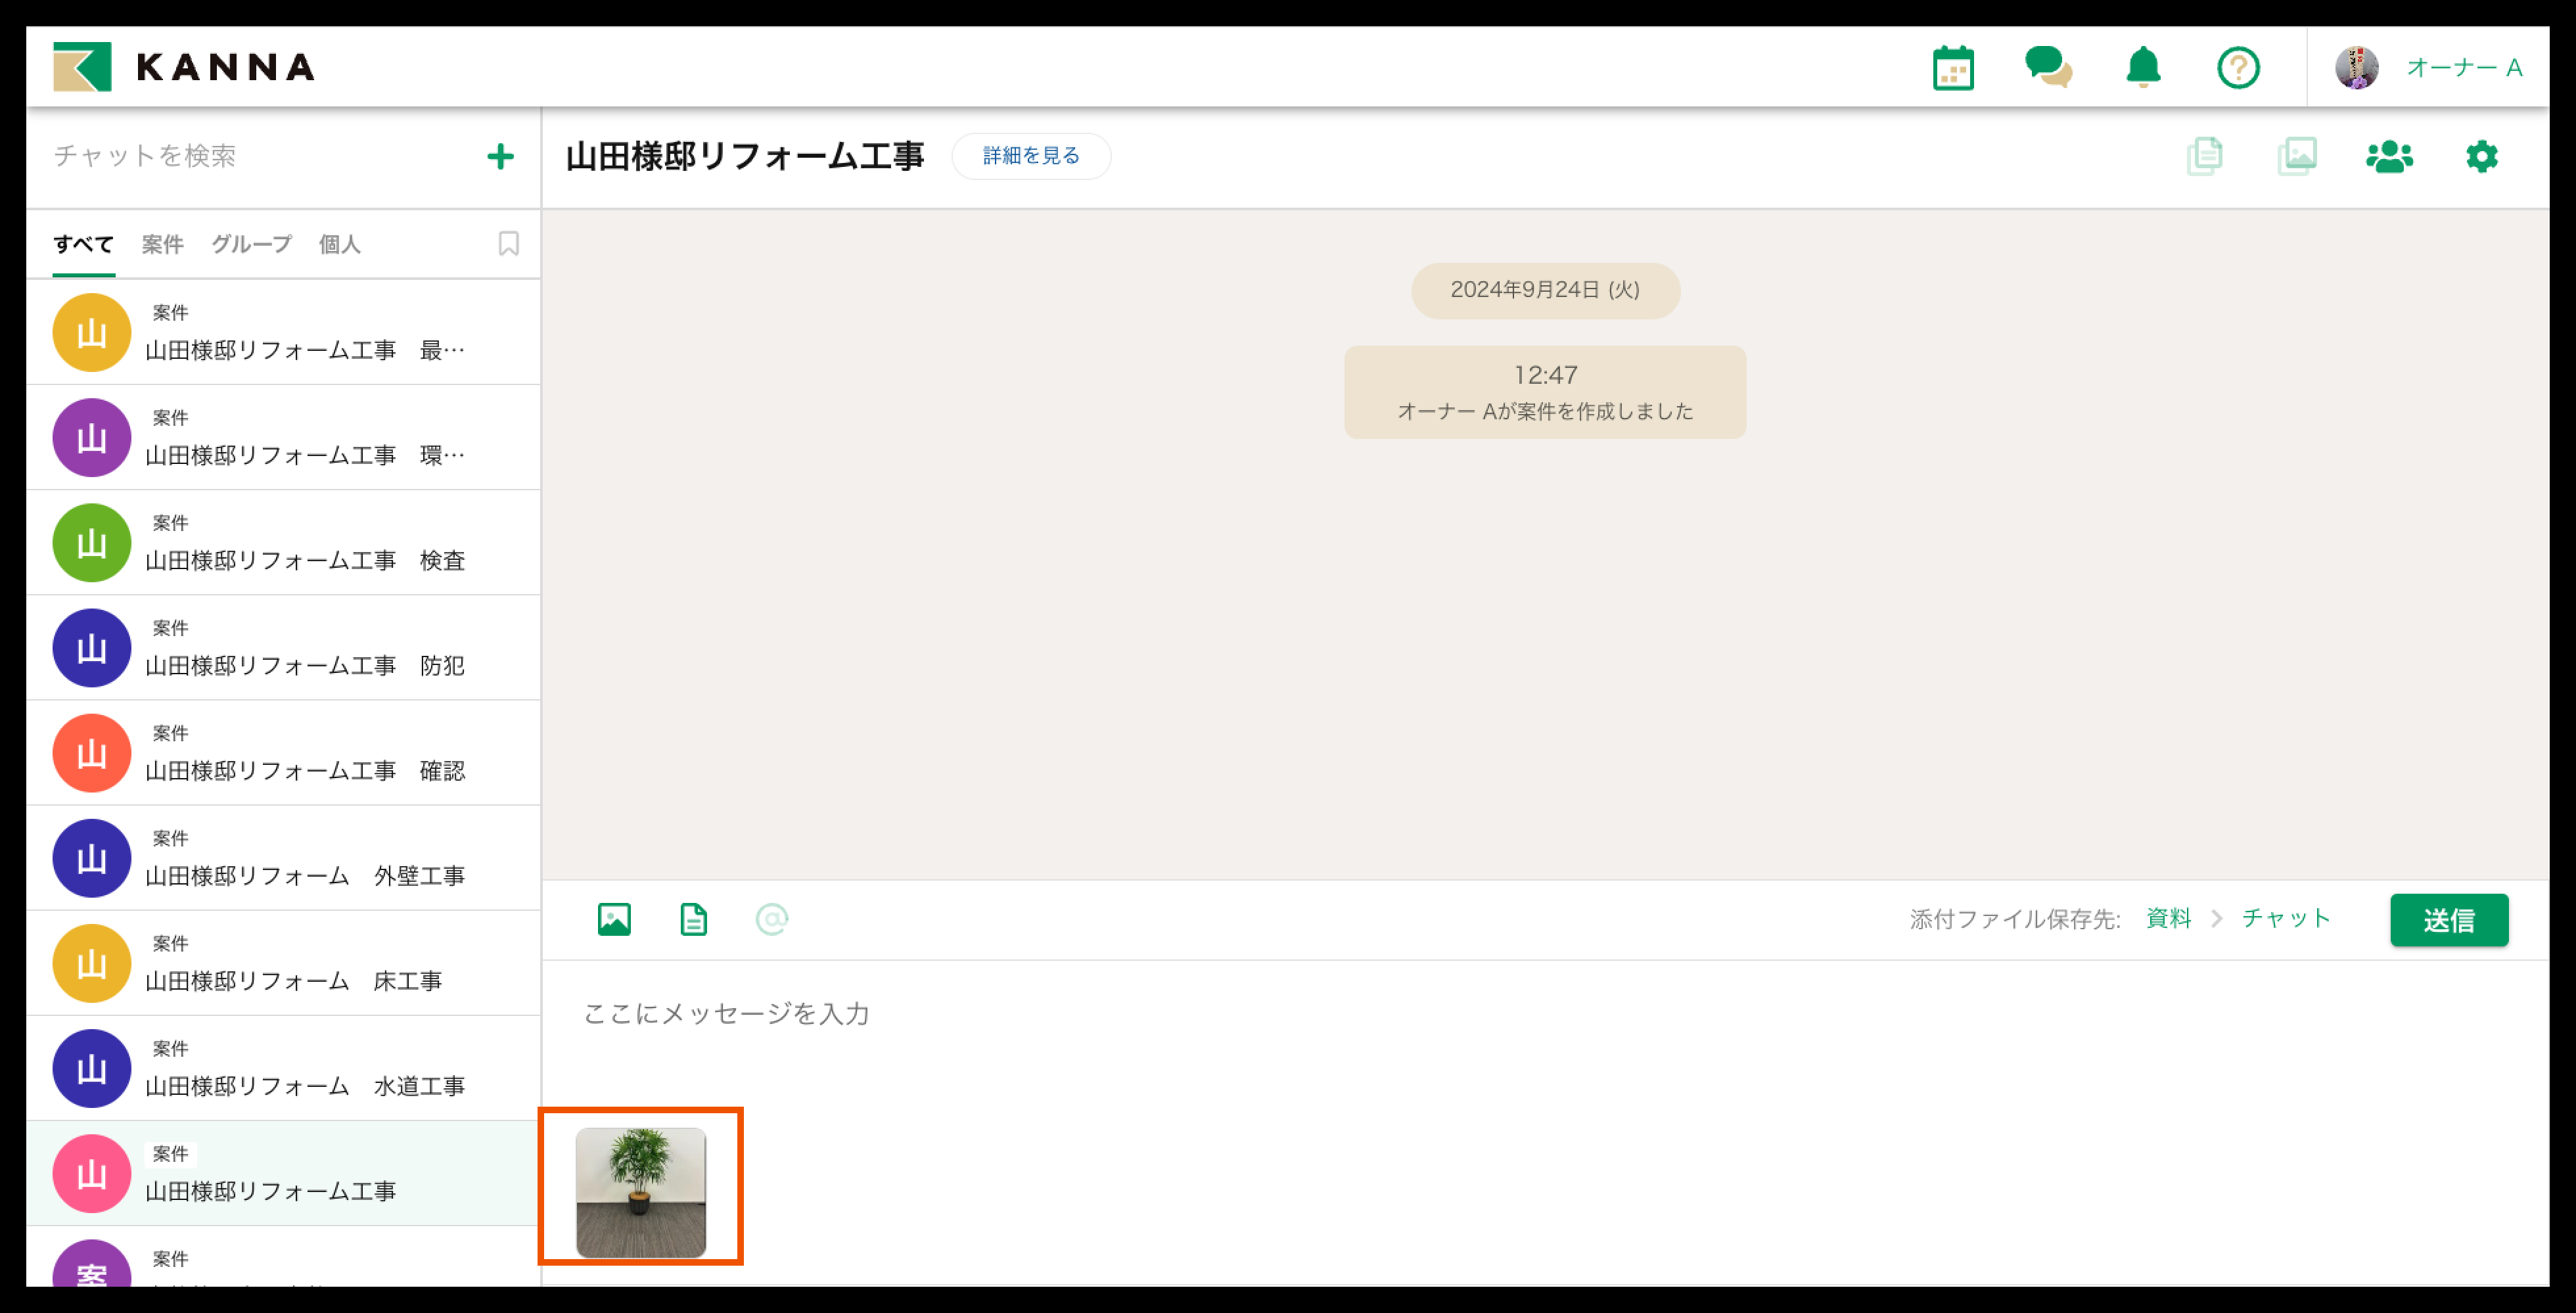Click the 詳細を見る button
This screenshot has width=2576, height=1313.
click(x=1030, y=156)
